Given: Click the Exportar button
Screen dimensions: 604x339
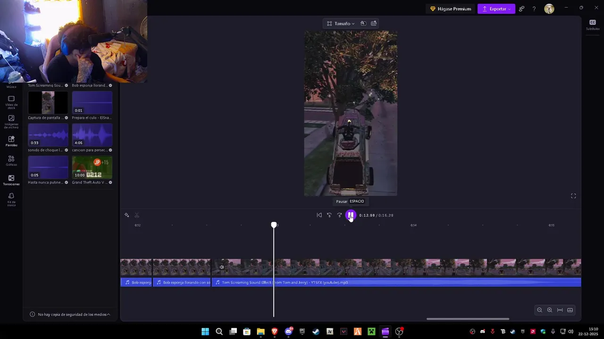Looking at the screenshot, I should 496,9.
